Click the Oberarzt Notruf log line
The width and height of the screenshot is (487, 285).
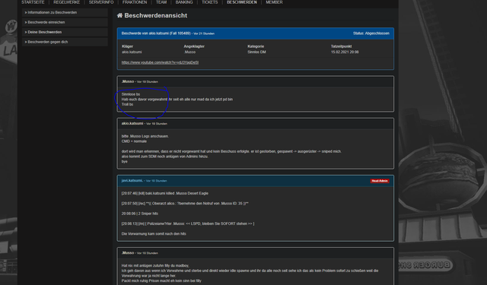click(185, 204)
